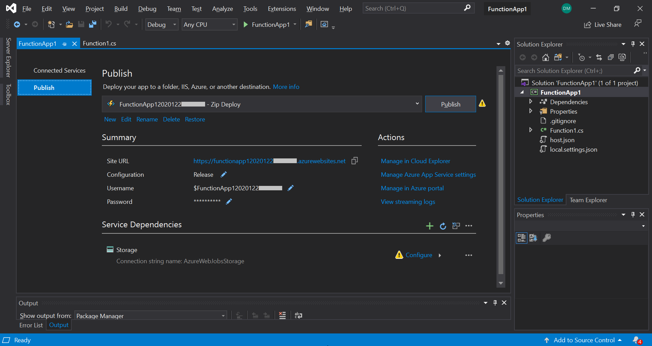Expand the Properties tree node
The width and height of the screenshot is (652, 346).
[531, 111]
